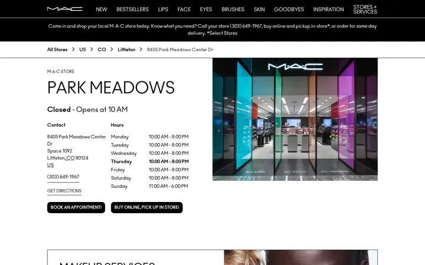425x265 pixels.
Task: Go to CO breadcrumb link
Action: point(102,49)
